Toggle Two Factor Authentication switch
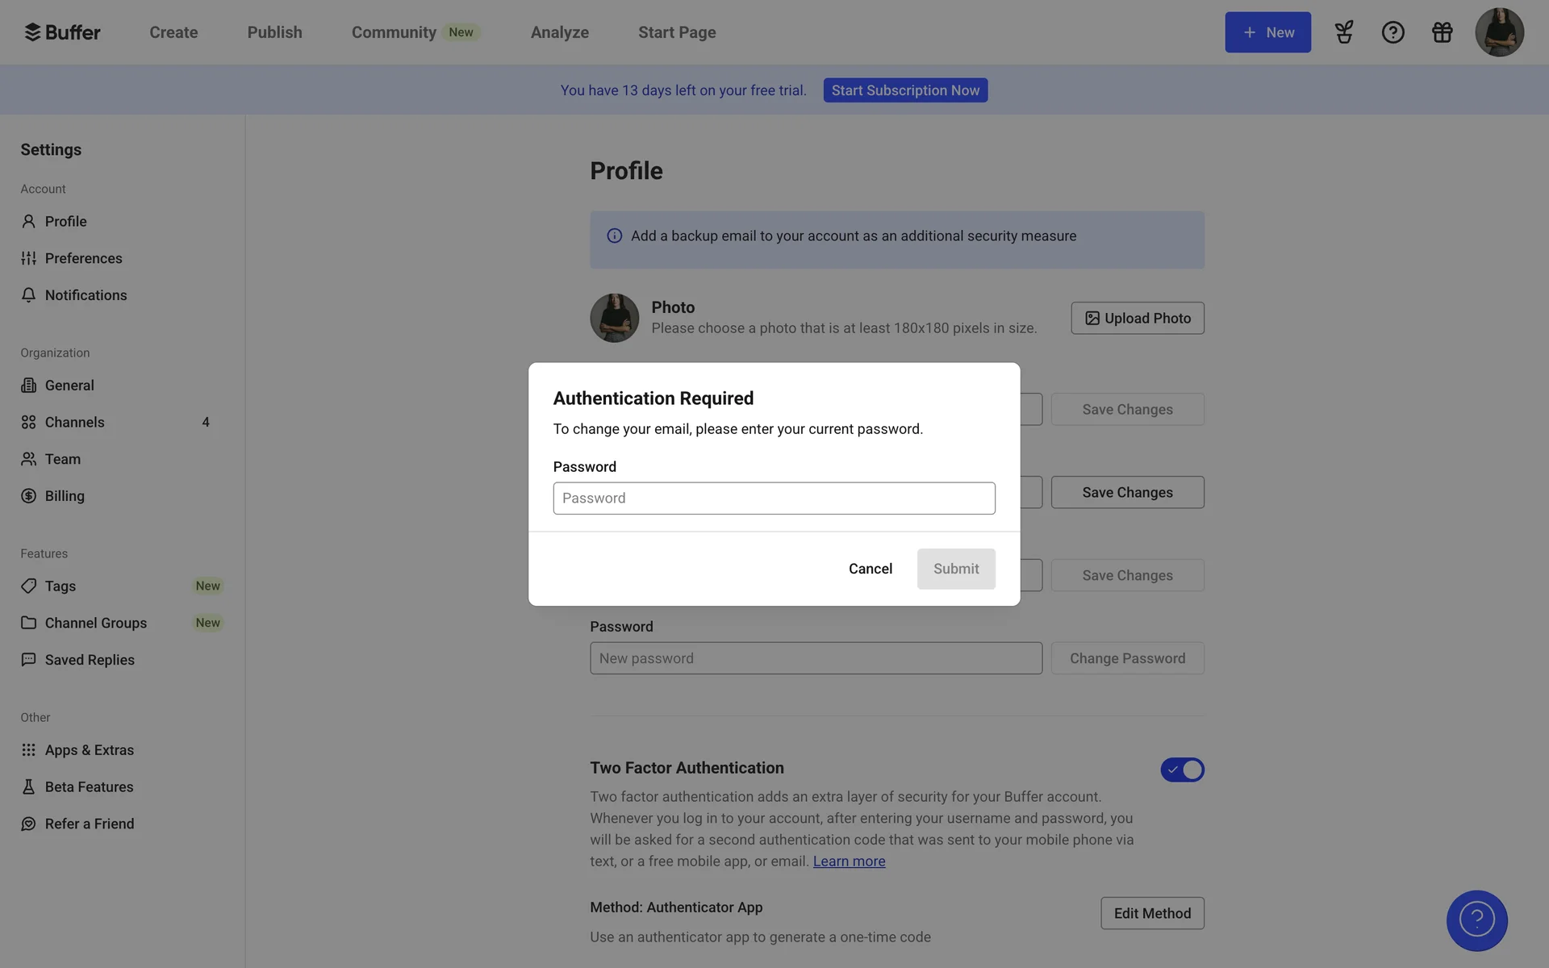Image resolution: width=1549 pixels, height=968 pixels. coord(1182,770)
